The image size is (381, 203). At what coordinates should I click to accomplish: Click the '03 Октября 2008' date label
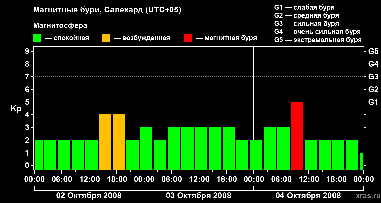(199, 196)
